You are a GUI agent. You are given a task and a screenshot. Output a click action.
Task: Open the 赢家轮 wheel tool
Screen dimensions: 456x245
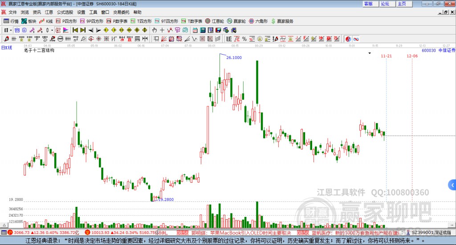coord(236,21)
